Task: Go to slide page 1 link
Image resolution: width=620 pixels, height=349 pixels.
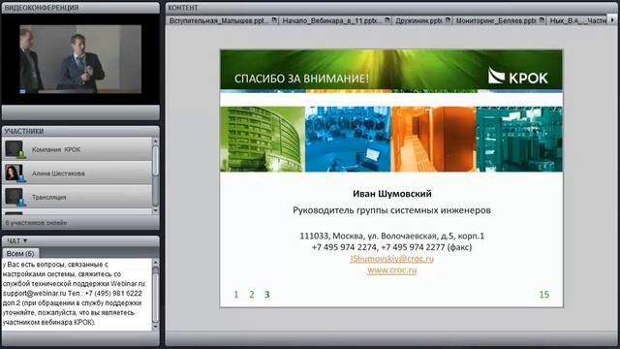Action: [x=236, y=295]
